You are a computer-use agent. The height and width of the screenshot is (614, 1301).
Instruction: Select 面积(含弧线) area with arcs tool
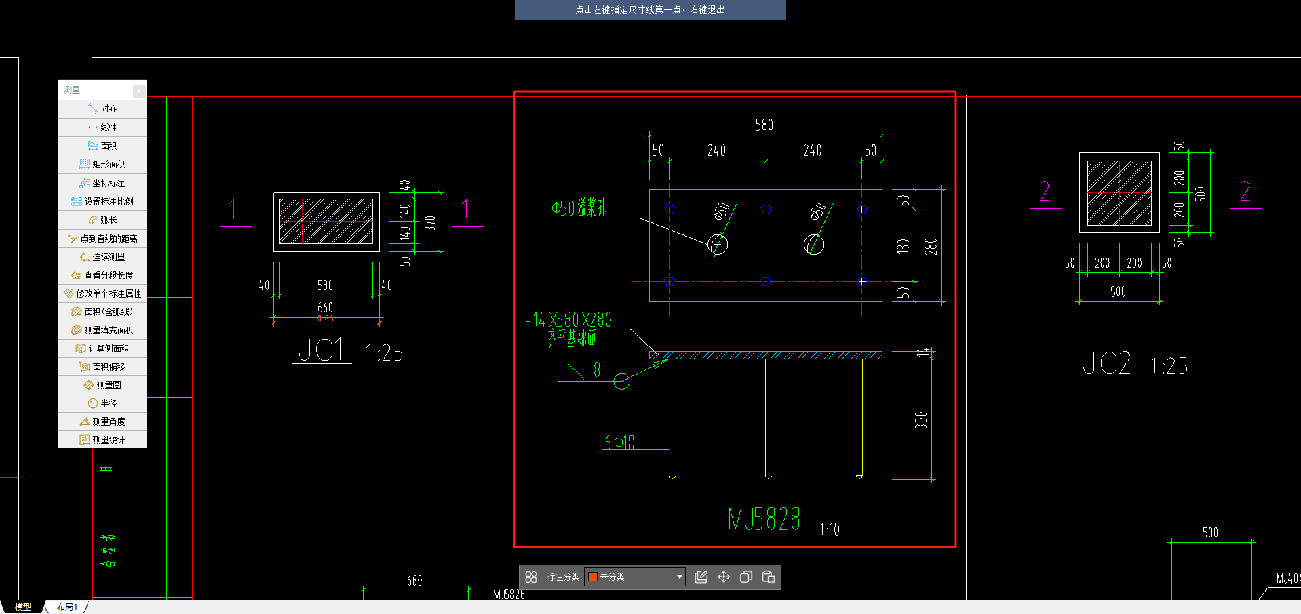click(102, 312)
